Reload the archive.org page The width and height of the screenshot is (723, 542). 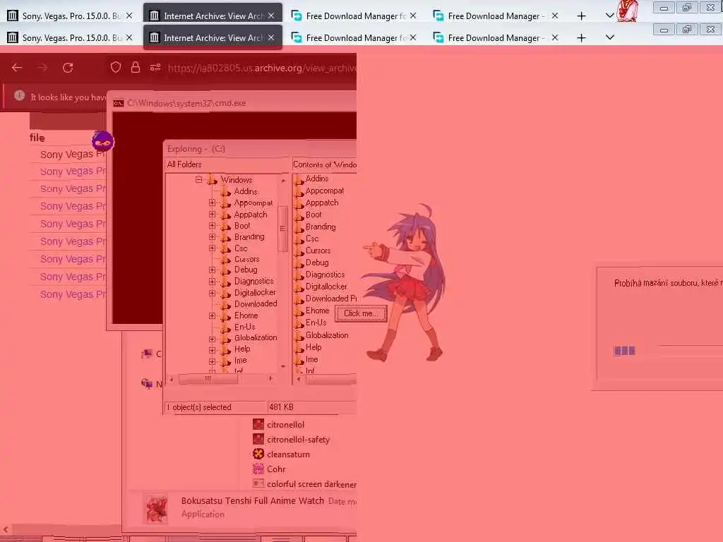tap(68, 68)
